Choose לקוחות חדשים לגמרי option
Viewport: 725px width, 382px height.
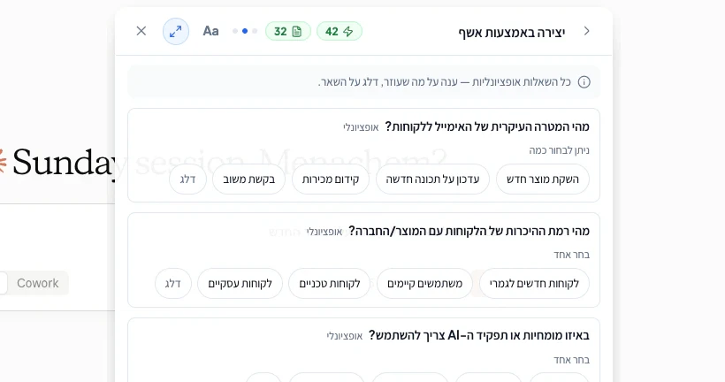(535, 284)
